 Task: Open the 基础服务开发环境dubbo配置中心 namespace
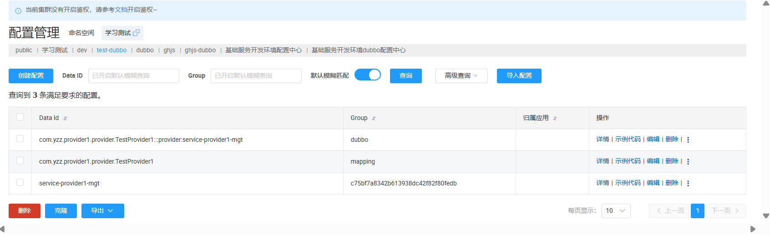pos(359,50)
